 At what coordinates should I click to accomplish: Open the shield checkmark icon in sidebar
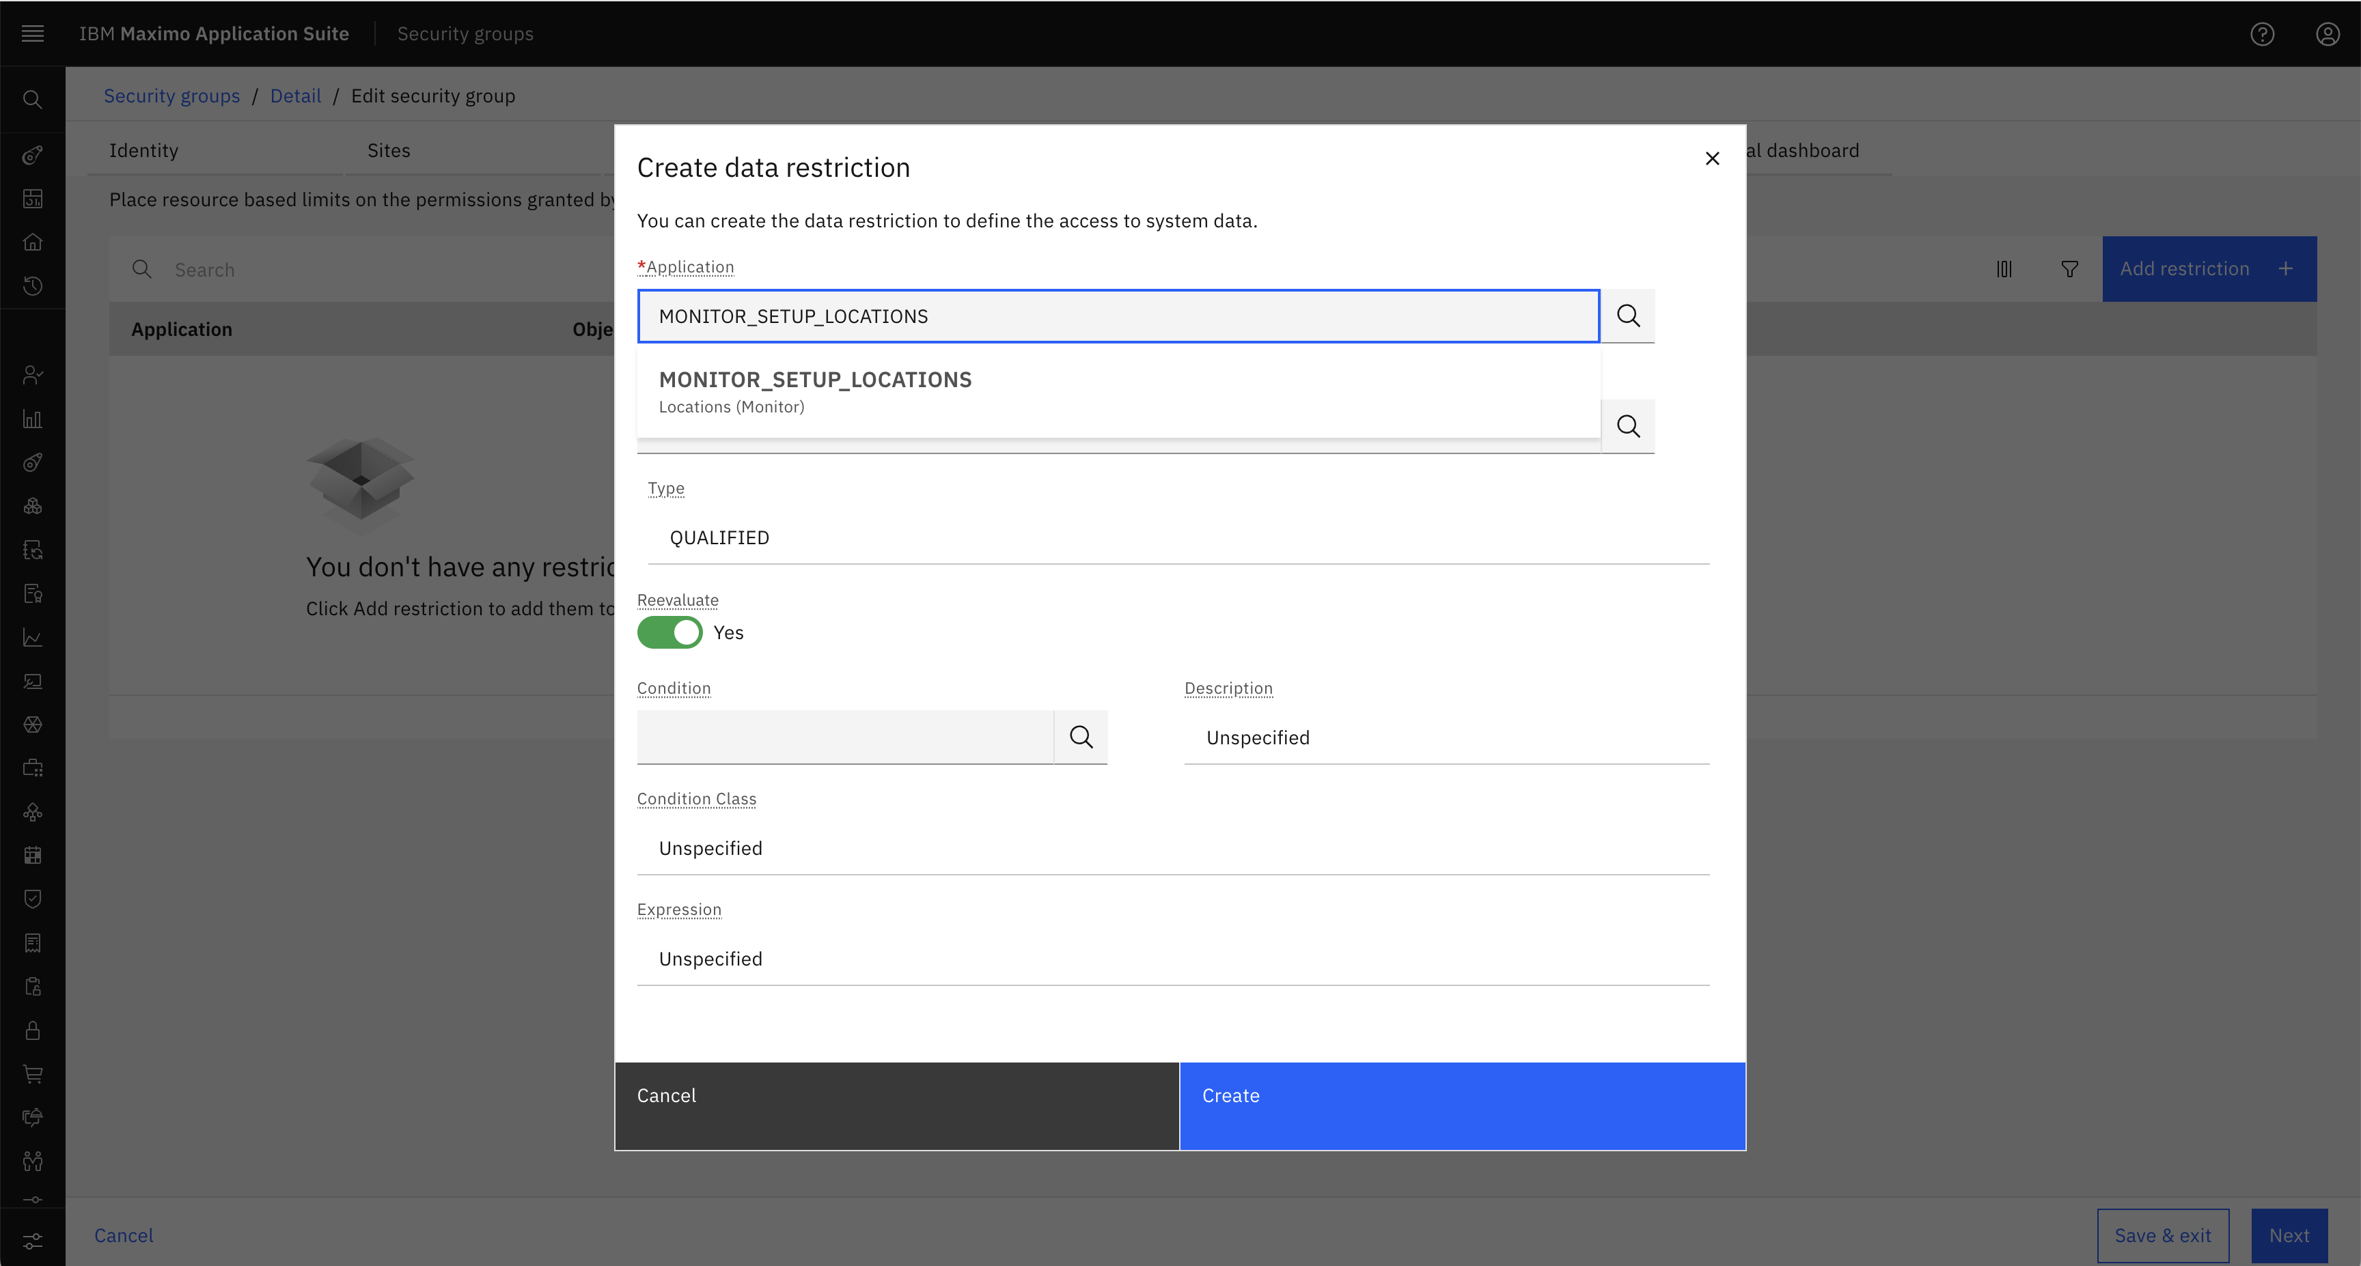click(33, 899)
